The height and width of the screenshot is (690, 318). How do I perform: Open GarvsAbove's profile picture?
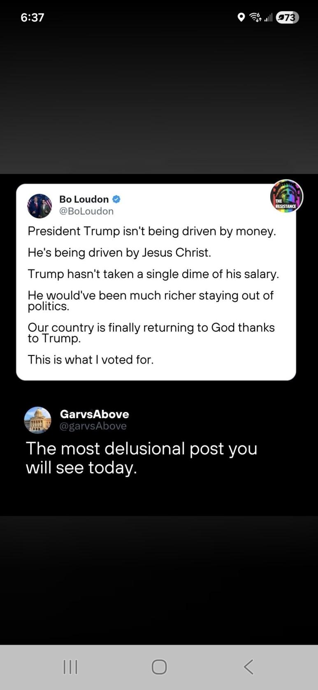tap(38, 420)
